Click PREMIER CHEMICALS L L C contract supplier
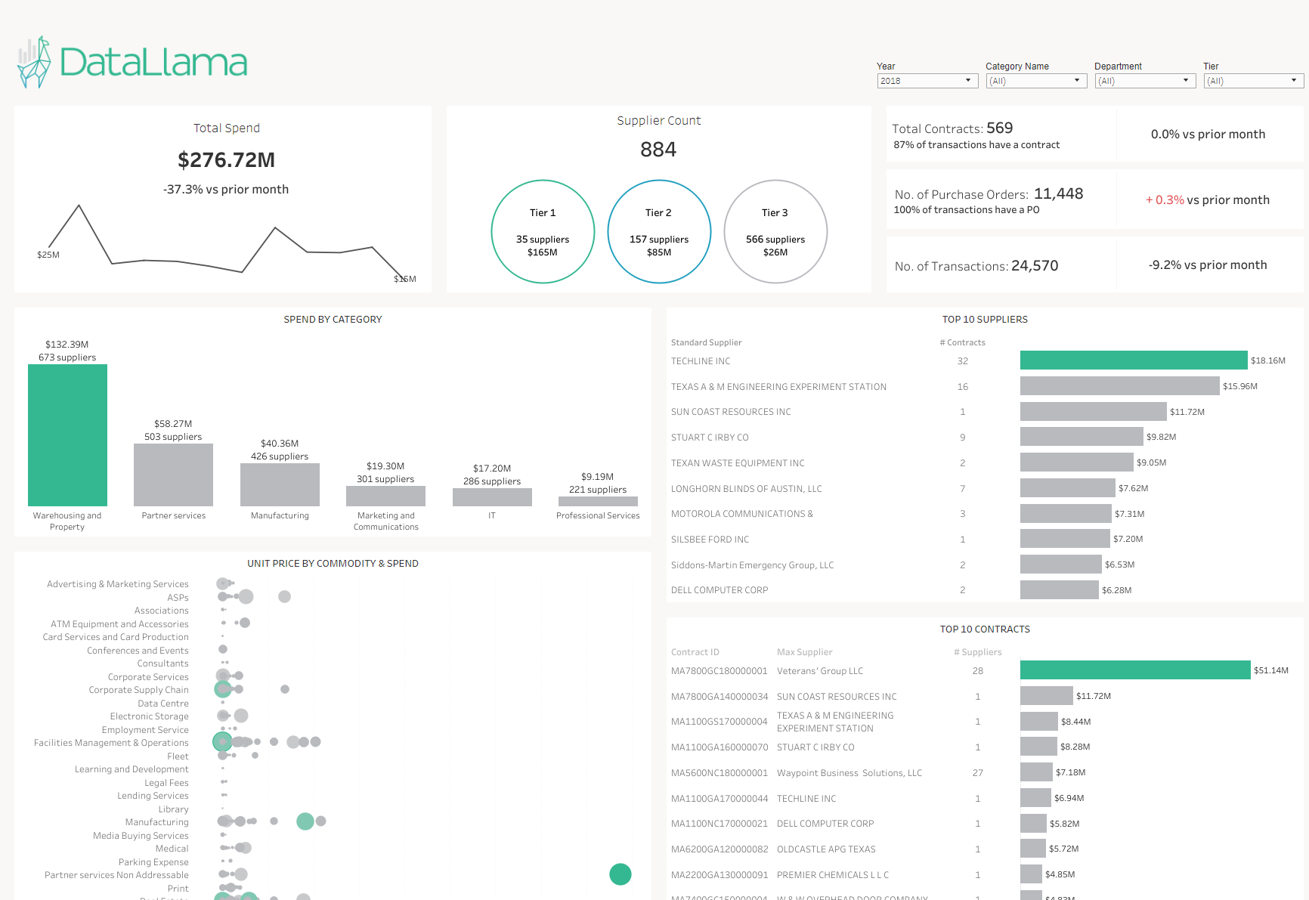Screen dimensions: 1309x900 click(833, 875)
